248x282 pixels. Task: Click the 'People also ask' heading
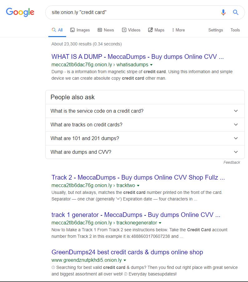tap(72, 97)
